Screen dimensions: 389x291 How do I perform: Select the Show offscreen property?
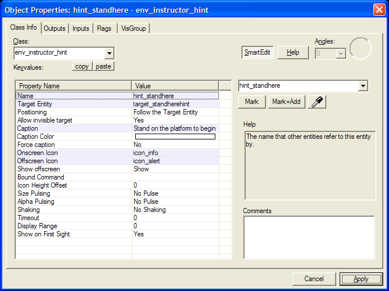pyautogui.click(x=39, y=169)
